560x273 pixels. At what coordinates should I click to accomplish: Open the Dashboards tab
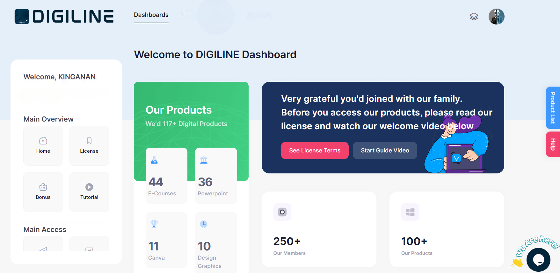pos(151,15)
